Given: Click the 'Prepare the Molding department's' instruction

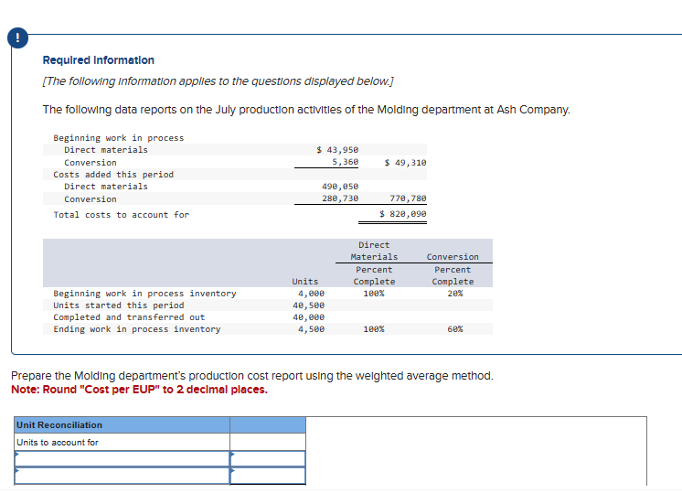Looking at the screenshot, I should (x=252, y=376).
